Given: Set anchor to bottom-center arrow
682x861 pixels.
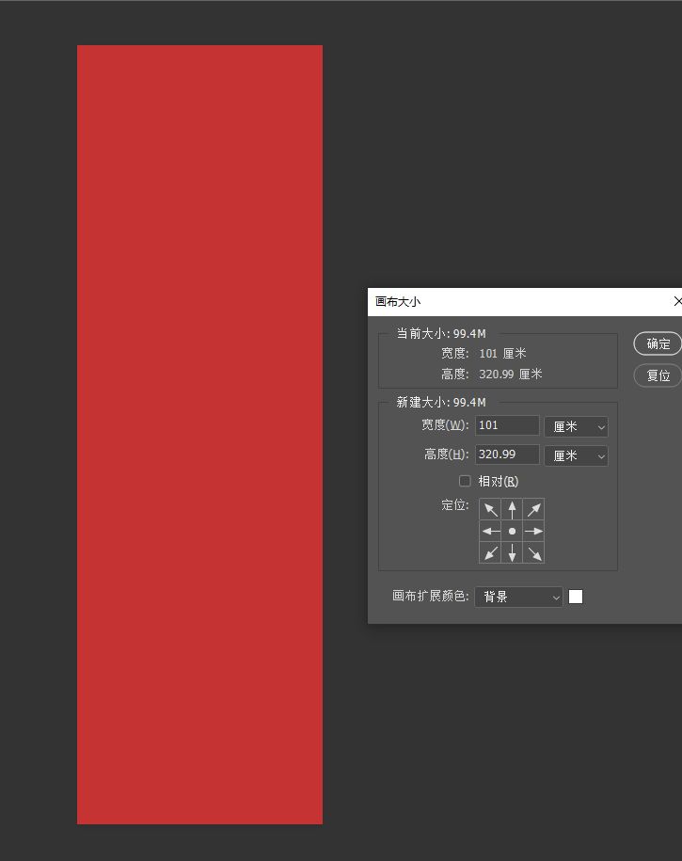Looking at the screenshot, I should point(512,552).
